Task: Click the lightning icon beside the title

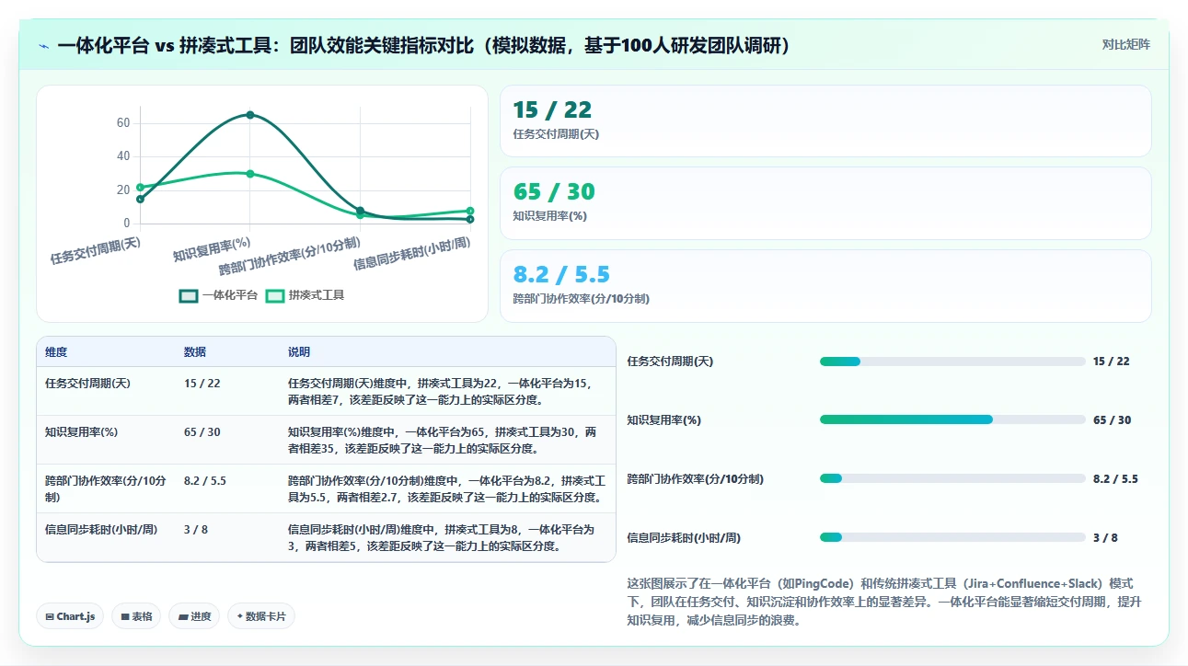Action: (44, 46)
